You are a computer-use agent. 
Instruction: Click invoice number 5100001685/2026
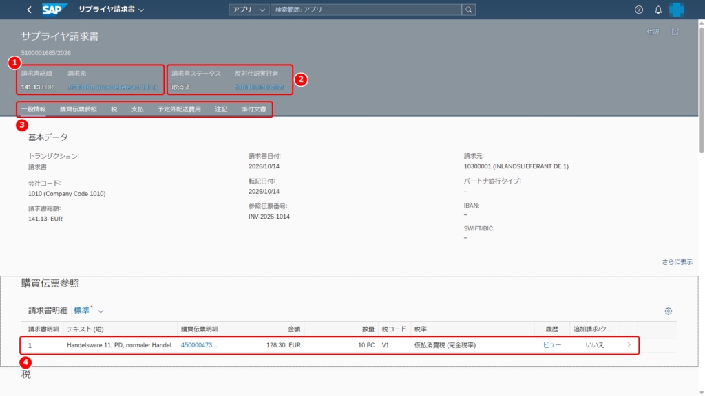[x=46, y=52]
